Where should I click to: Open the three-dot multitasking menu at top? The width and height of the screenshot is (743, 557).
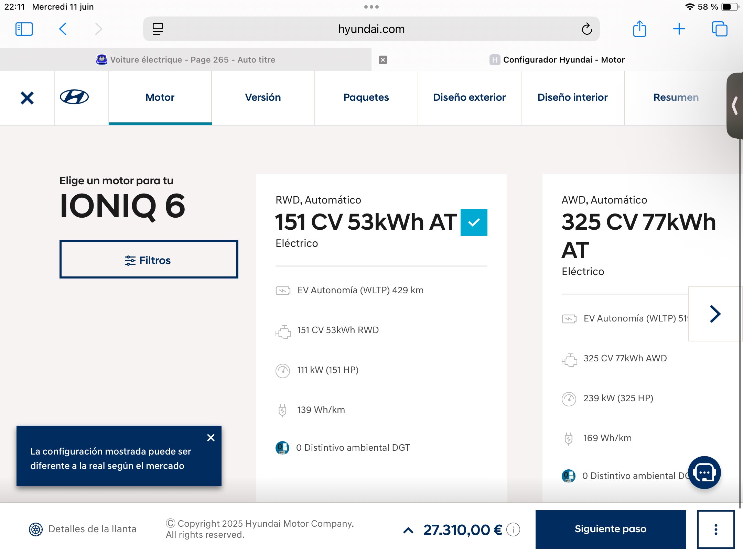pos(371,7)
